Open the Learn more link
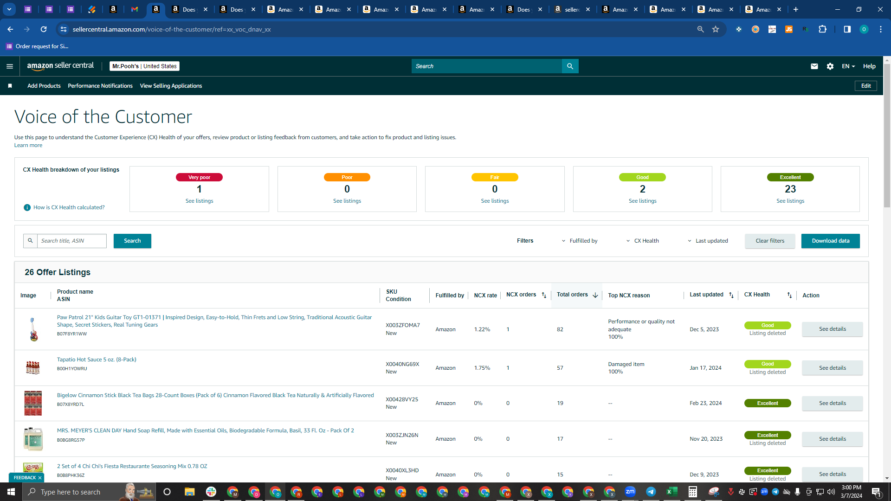Screen dimensions: 891x501 click(x=28, y=145)
